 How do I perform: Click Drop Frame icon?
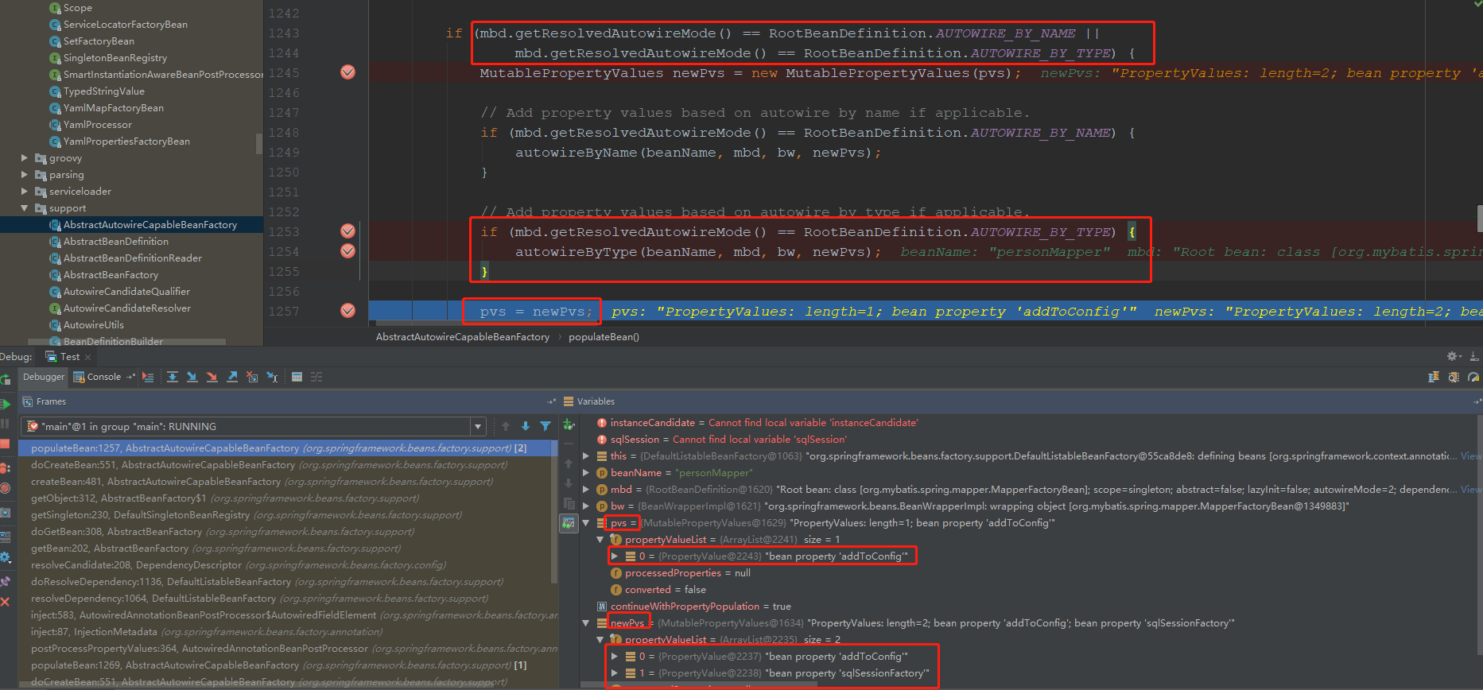pos(252,377)
